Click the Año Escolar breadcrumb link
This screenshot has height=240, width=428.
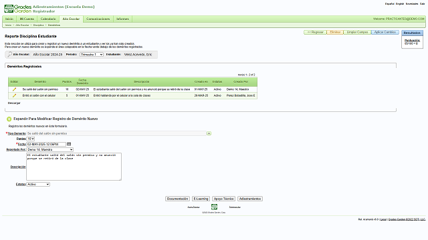(x=22, y=25)
